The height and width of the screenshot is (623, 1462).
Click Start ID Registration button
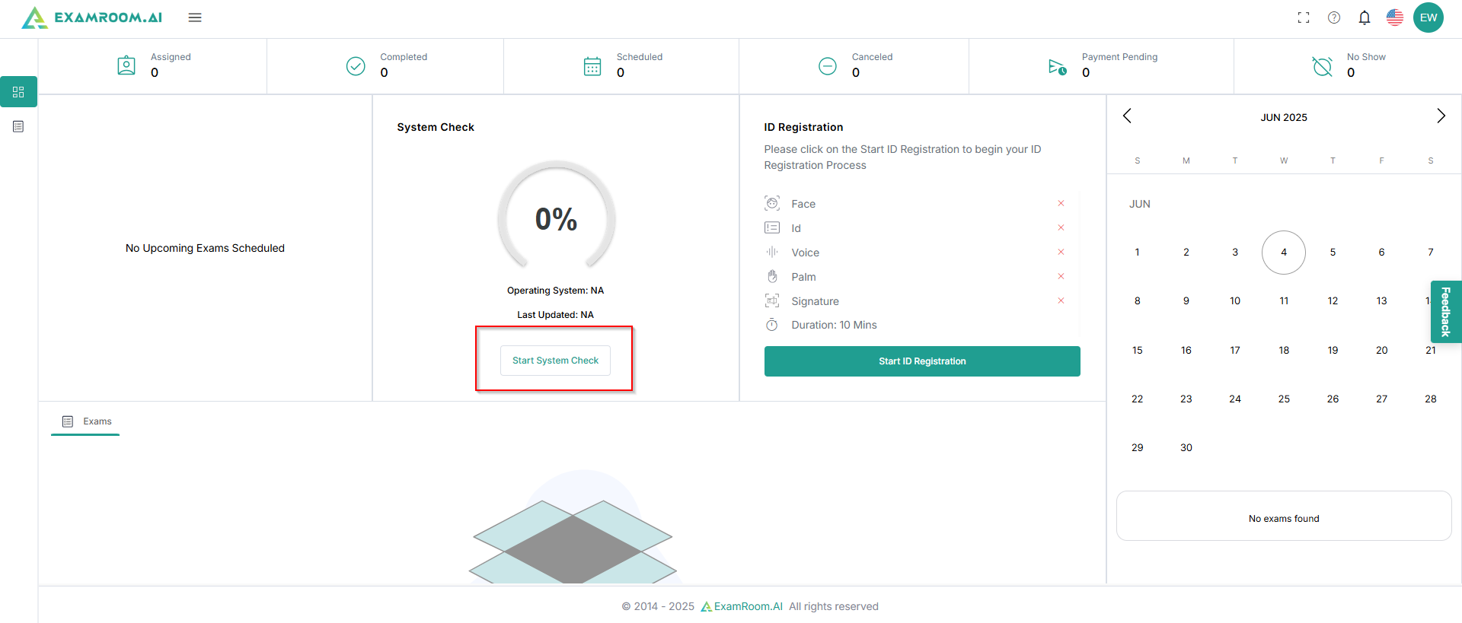click(922, 361)
